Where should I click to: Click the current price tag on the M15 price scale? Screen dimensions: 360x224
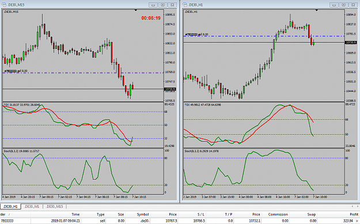point(170,89)
